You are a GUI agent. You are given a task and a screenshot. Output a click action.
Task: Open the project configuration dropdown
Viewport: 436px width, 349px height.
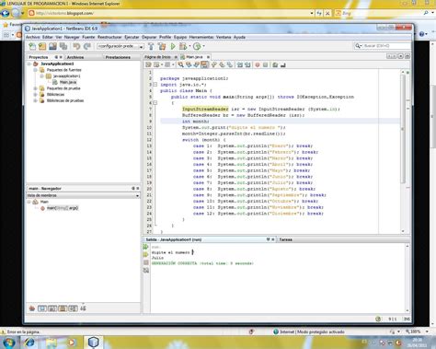tap(120, 46)
